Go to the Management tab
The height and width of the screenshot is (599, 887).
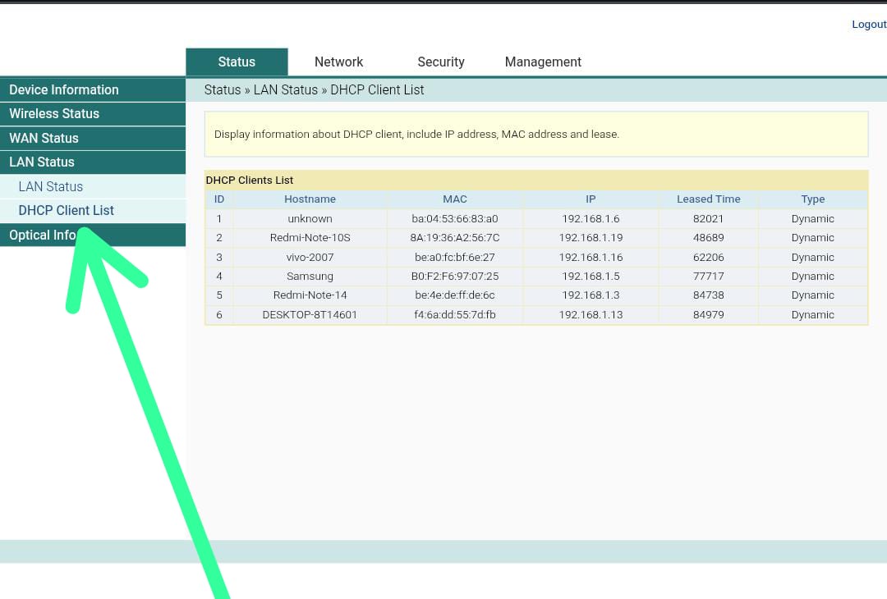point(543,62)
